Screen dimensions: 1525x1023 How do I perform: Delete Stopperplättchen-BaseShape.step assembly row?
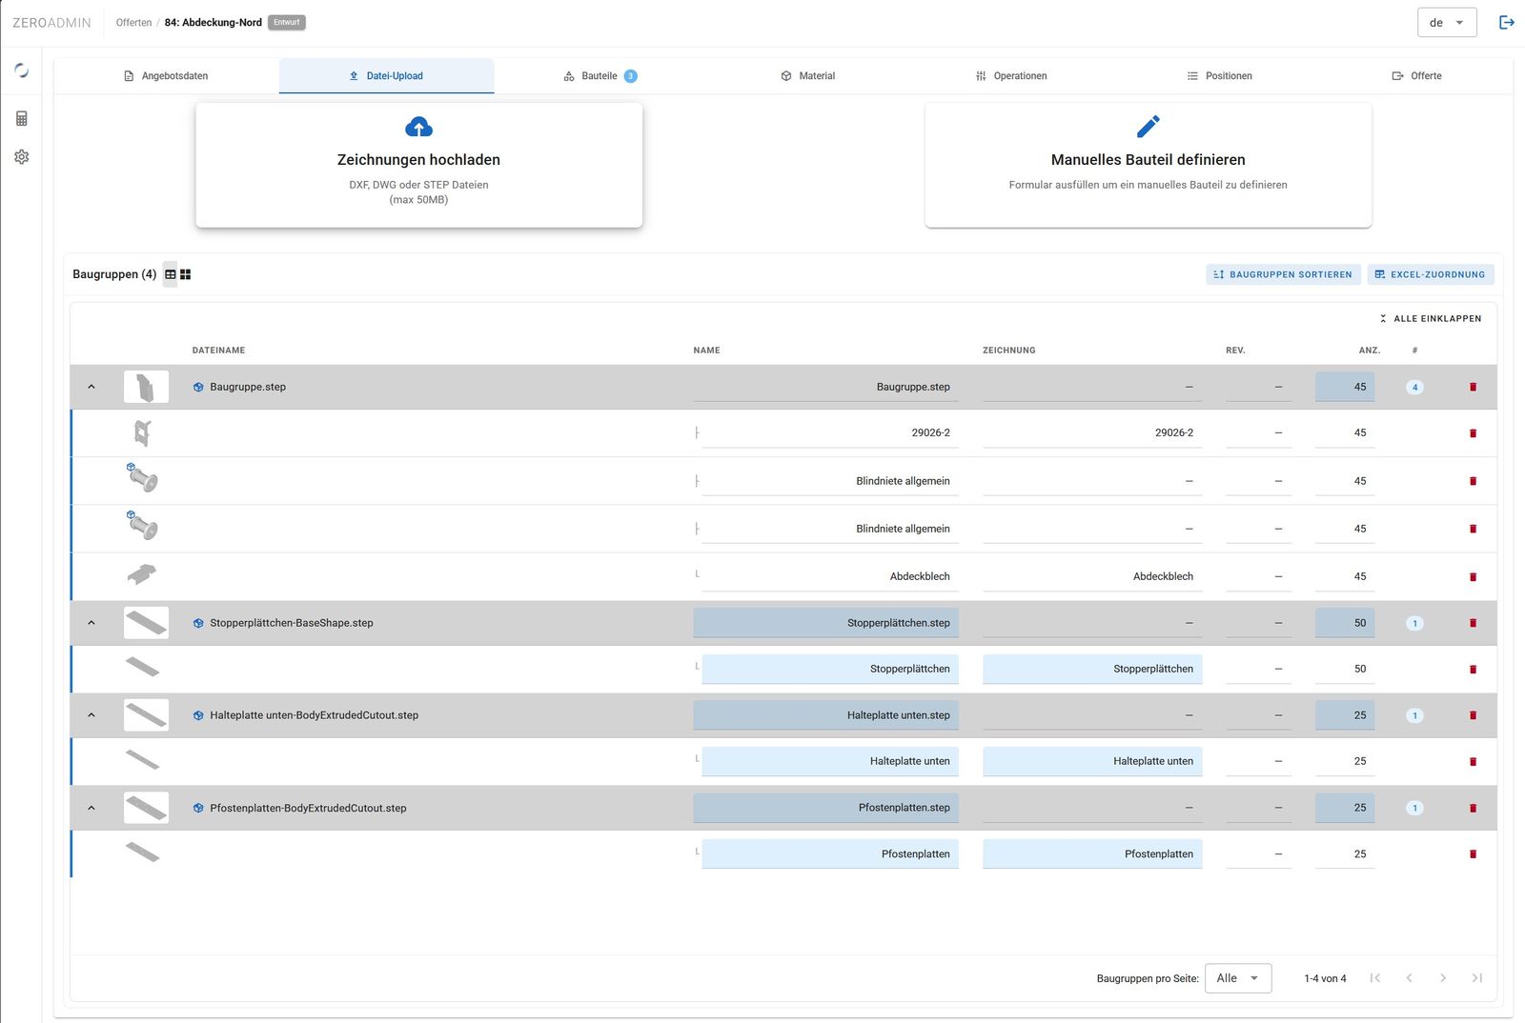[1473, 623]
